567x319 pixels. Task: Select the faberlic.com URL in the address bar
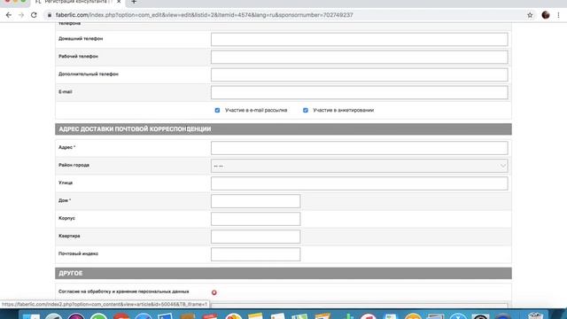204,15
